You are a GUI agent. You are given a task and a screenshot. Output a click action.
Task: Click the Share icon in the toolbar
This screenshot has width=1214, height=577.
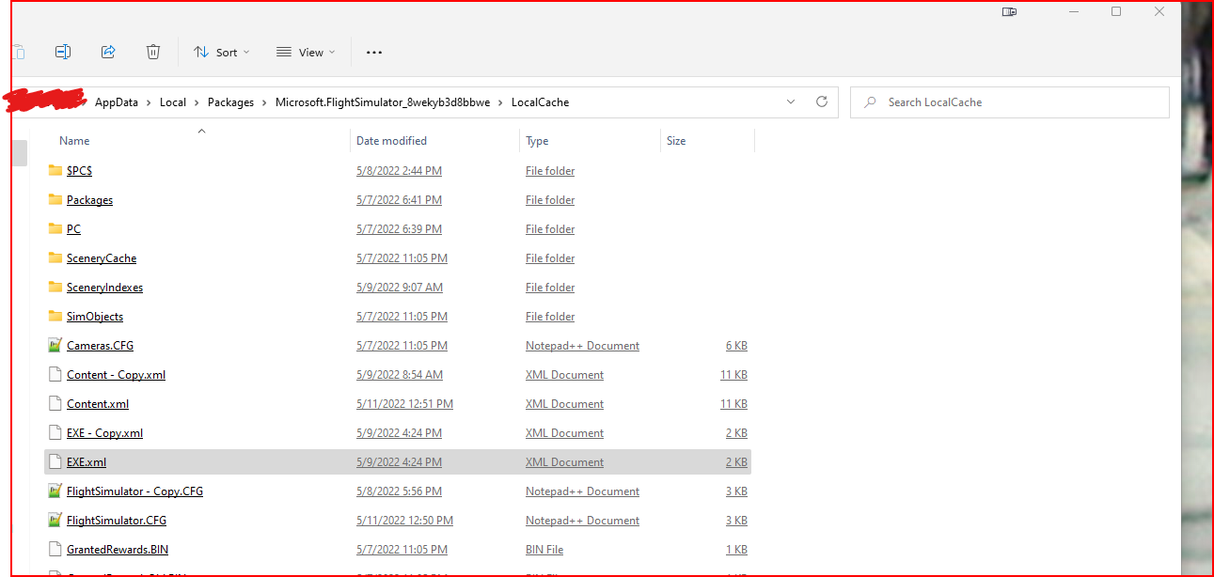click(x=108, y=53)
